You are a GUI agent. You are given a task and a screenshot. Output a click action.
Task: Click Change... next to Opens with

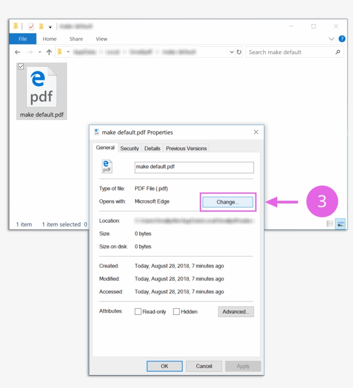(227, 202)
